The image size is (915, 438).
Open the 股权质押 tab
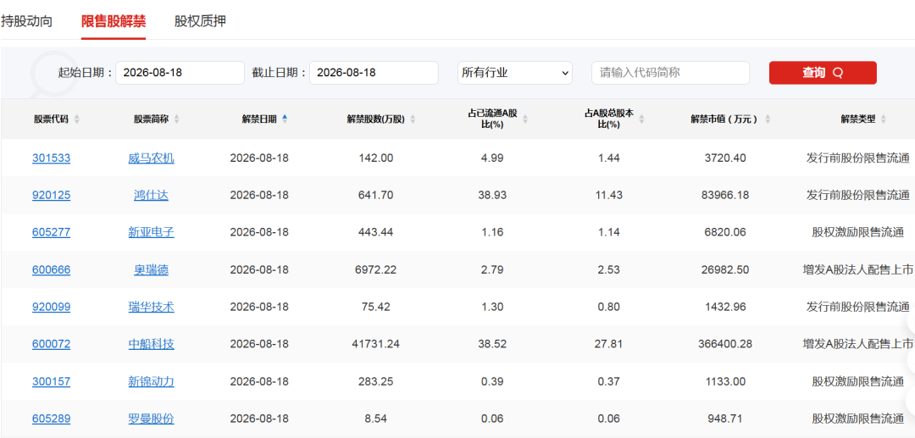200,21
